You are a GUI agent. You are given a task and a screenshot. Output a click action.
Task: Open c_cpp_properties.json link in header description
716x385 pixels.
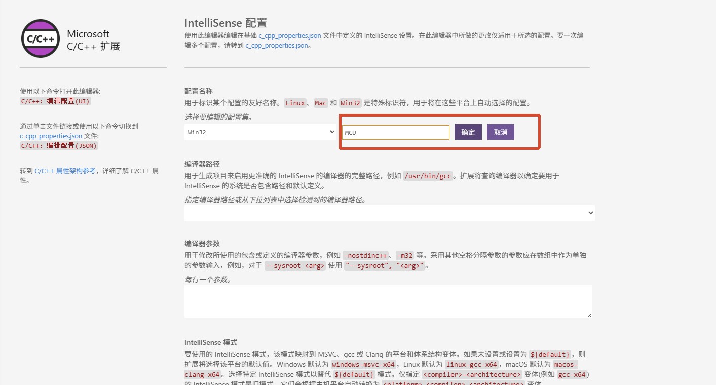tap(290, 36)
